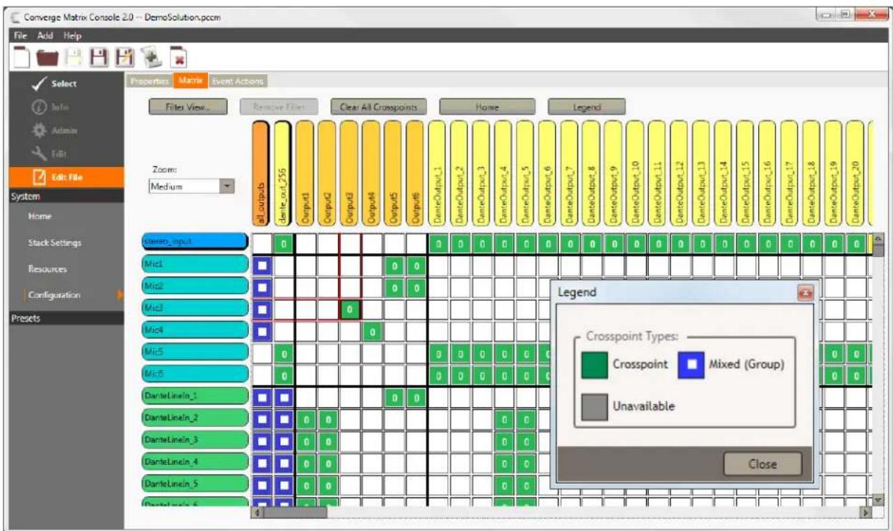Select the DanteLineIn_1 row header
Image resolution: width=893 pixels, height=531 pixels.
tap(194, 396)
